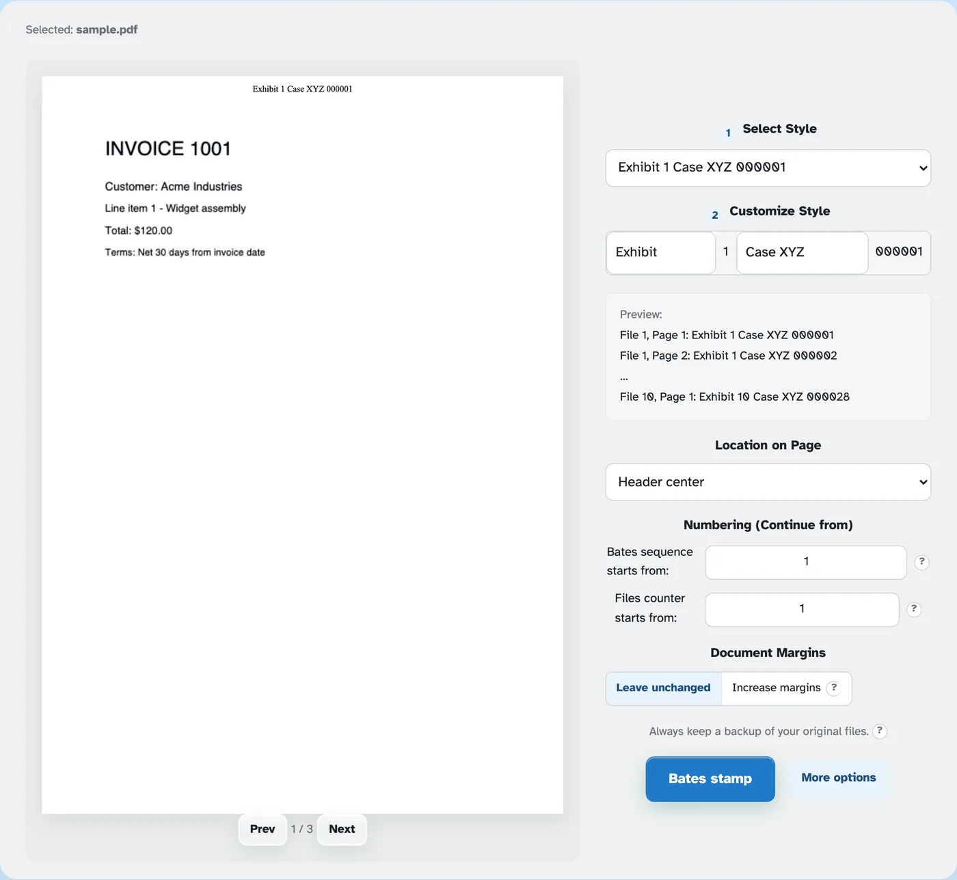Click 'Total: $120.00' line
This screenshot has width=957, height=880.
[x=139, y=230]
